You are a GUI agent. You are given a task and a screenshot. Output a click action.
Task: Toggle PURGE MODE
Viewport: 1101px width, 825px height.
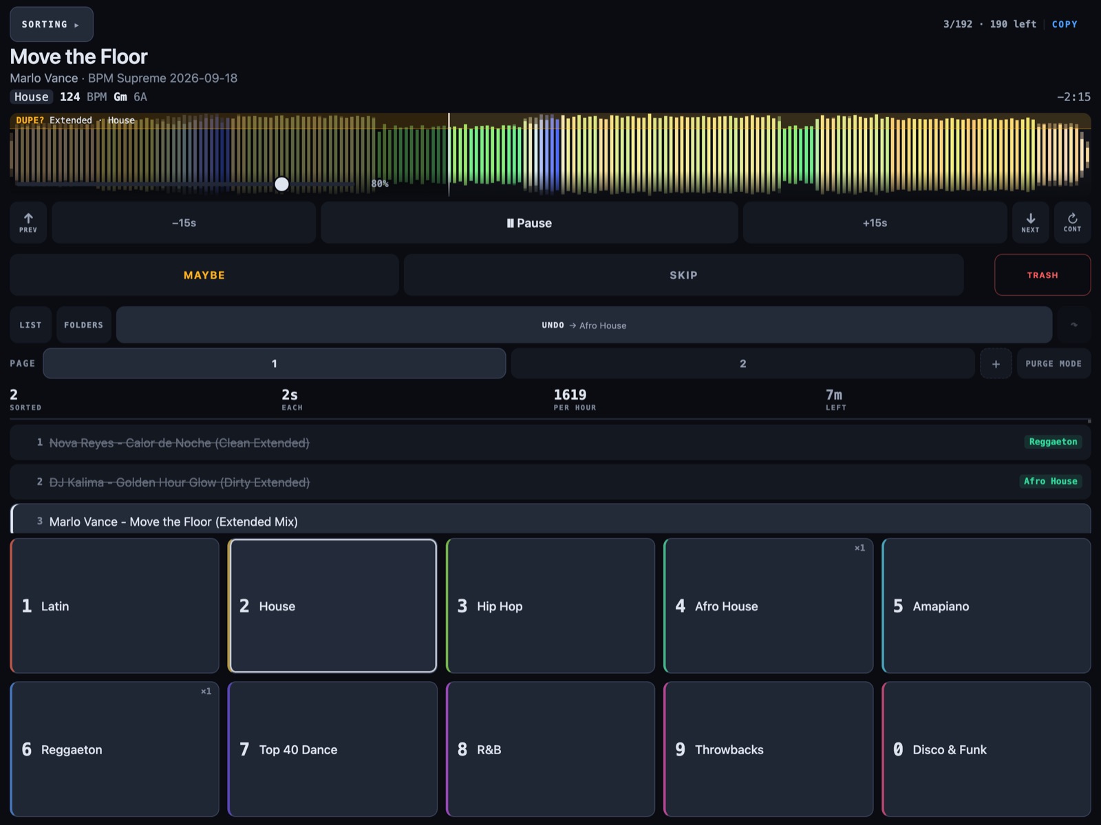[x=1054, y=363]
